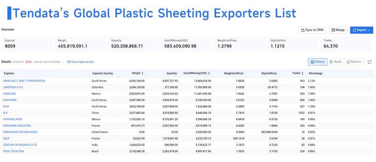Open the Export dropdown button
The image size is (376, 162).
[361, 30]
